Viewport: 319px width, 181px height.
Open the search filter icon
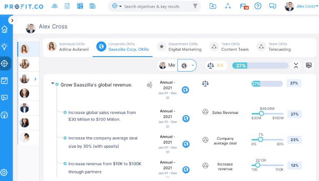pos(195,6)
